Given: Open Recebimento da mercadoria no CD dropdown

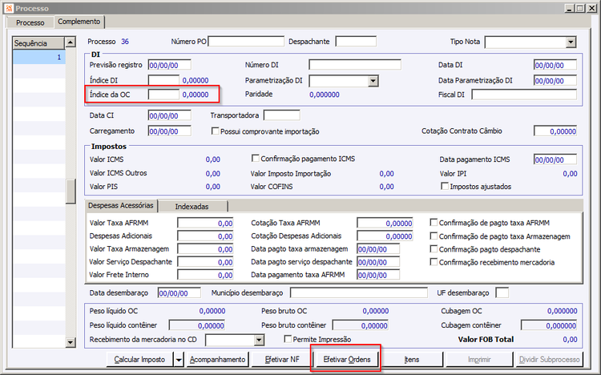Looking at the screenshot, I should tap(259, 340).
